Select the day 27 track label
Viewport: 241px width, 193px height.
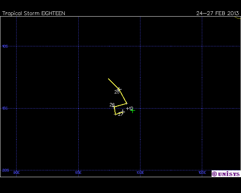[x=120, y=115]
